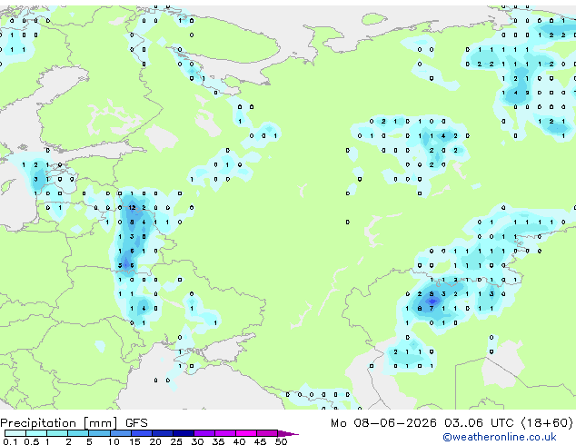
Task: Select the 30–35 mm purple legend swatch
Action: (x=204, y=433)
